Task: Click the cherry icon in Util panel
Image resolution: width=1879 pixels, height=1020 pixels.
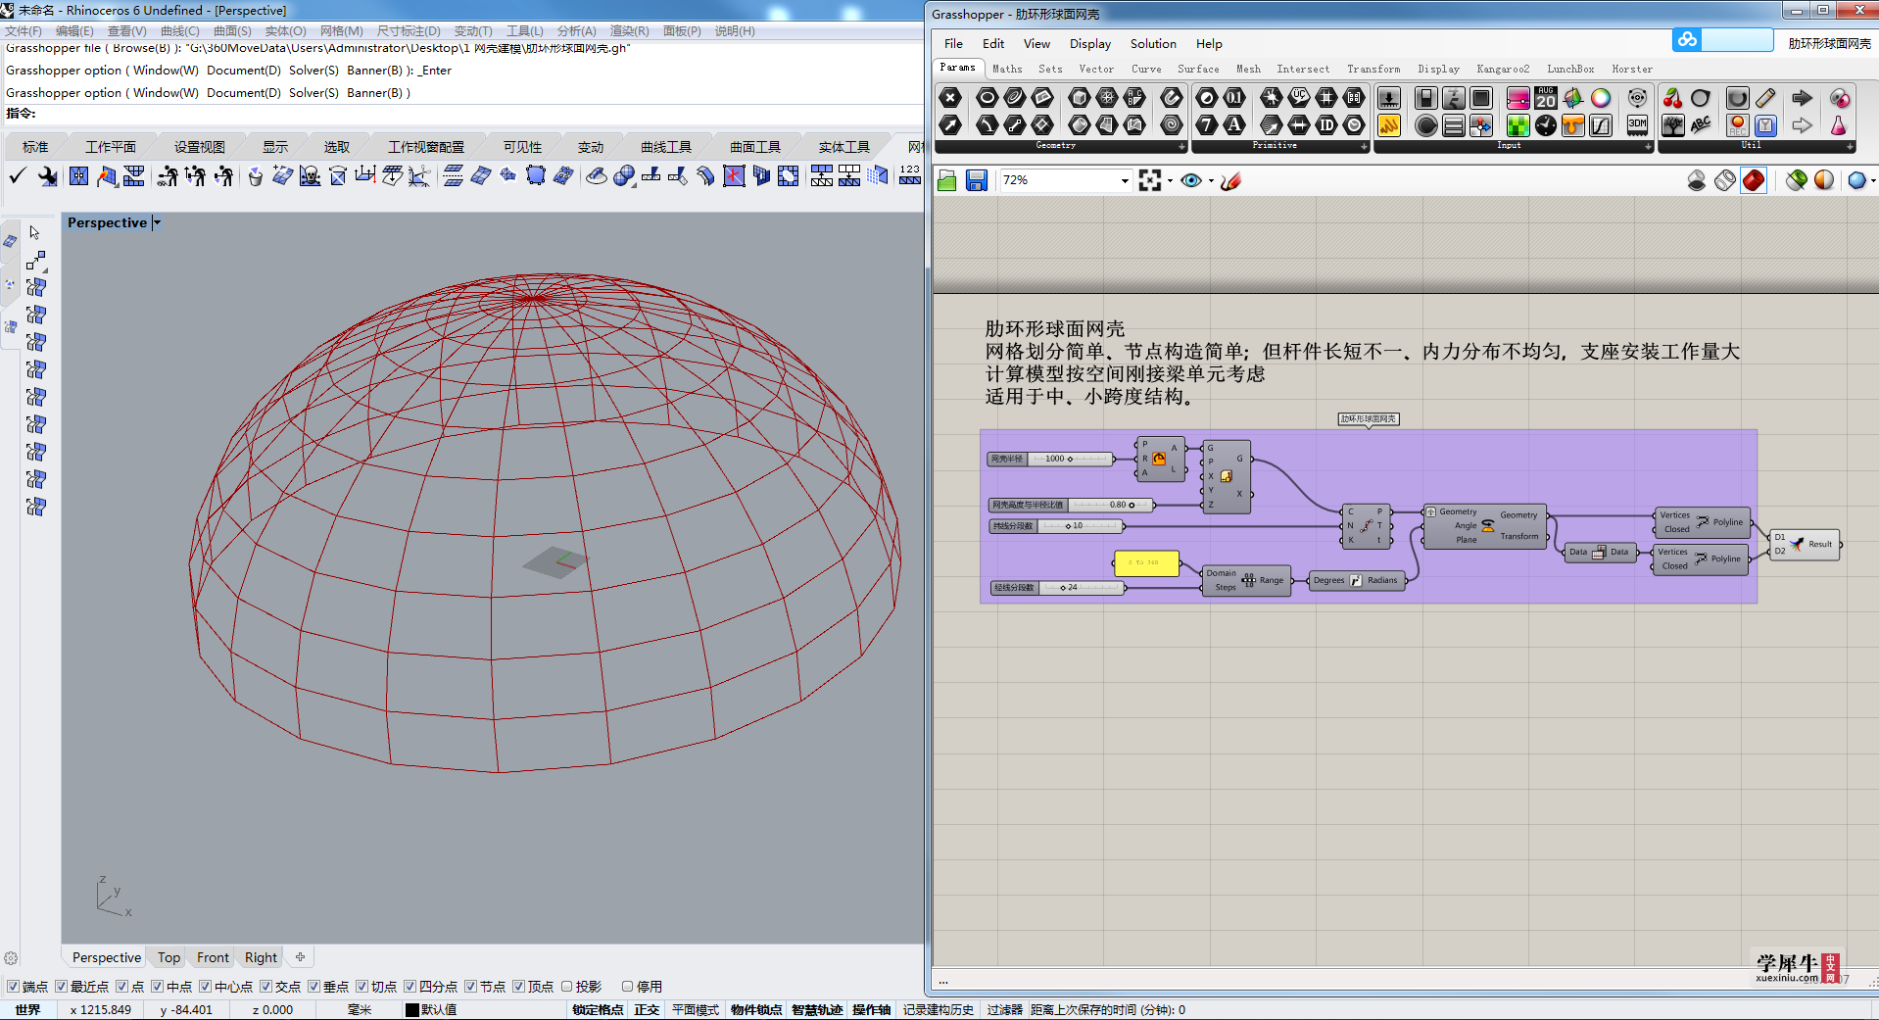Action: coord(1673,98)
